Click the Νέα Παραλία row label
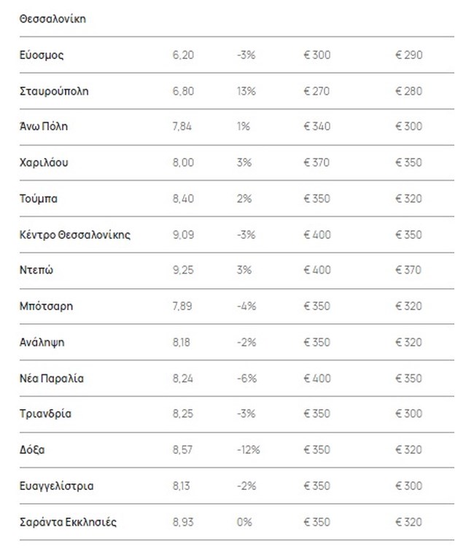This screenshot has width=474, height=557. pyautogui.click(x=52, y=379)
